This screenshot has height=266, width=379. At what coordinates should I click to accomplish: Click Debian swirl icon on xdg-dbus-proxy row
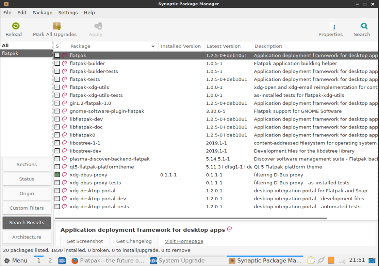(65, 175)
